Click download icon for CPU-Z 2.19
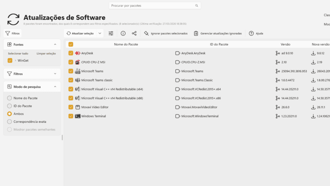 313,62
